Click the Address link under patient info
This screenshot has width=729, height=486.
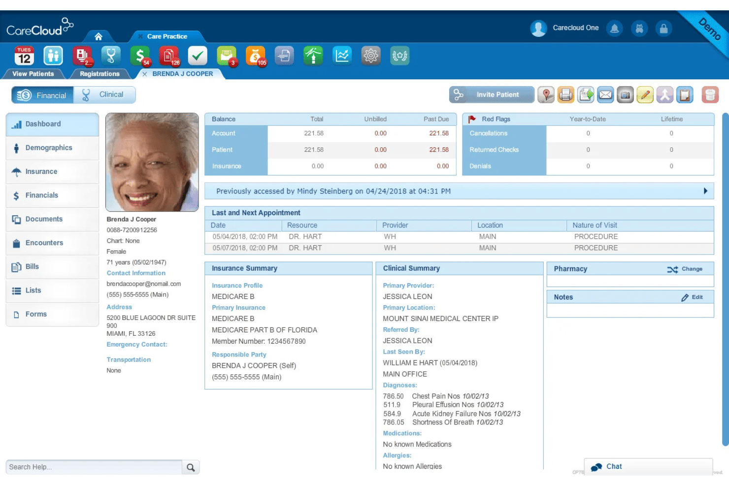[119, 307]
